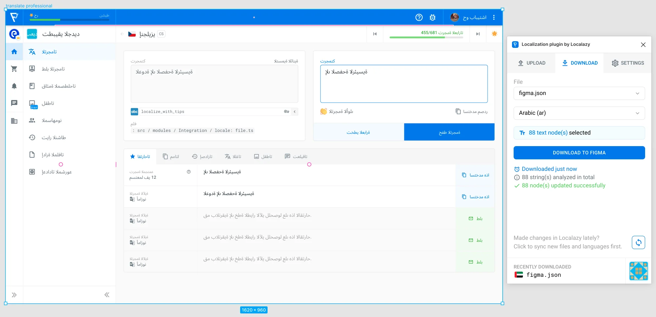Open the figma.json file dropdown

[x=579, y=93]
